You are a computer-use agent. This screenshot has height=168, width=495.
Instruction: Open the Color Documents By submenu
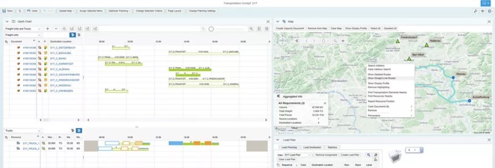(390, 106)
